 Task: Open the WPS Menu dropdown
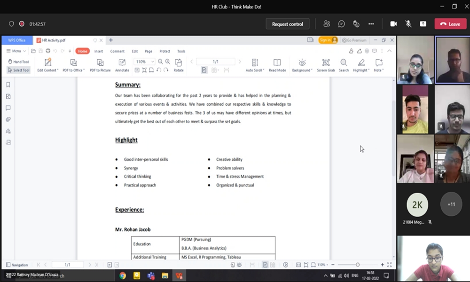[x=16, y=51]
